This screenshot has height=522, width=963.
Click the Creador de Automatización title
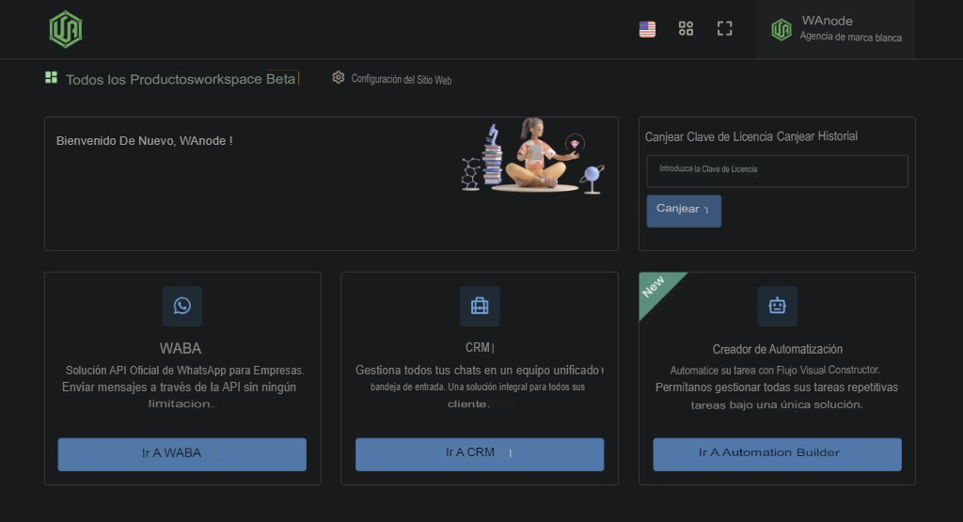tap(777, 349)
